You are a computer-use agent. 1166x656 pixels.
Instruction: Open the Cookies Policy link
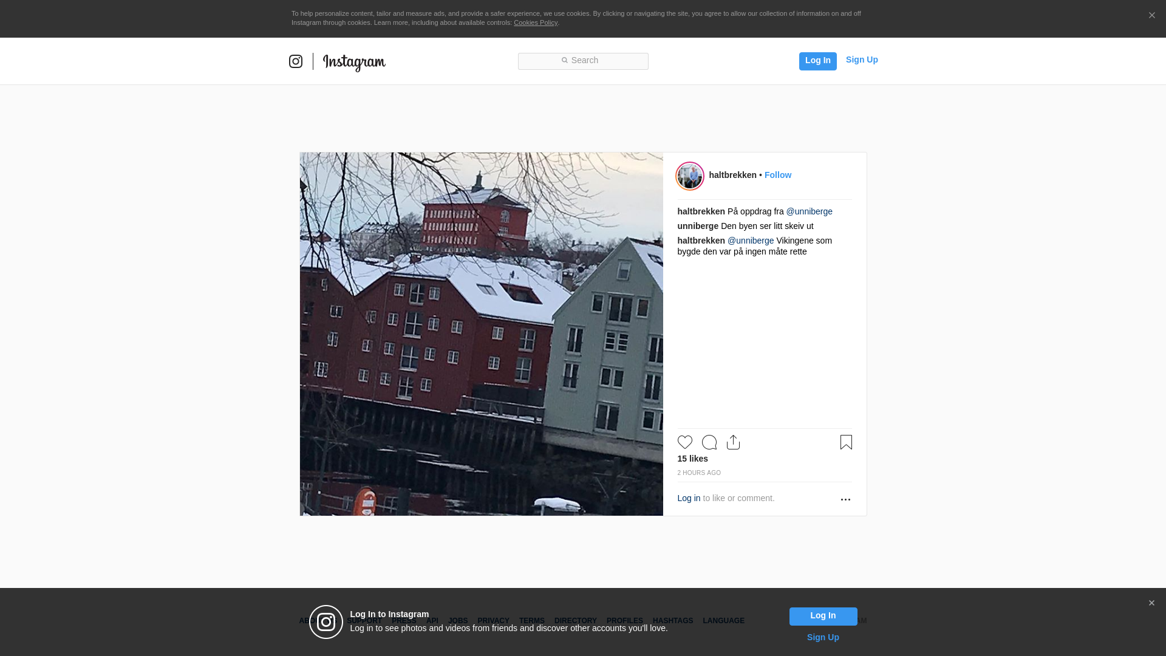[536, 22]
